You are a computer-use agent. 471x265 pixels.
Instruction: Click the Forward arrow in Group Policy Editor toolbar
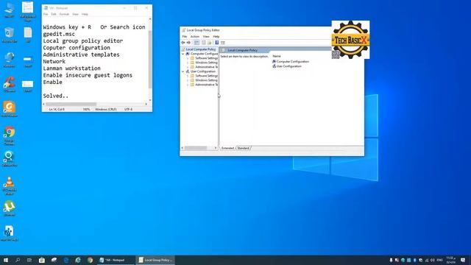tap(188, 43)
